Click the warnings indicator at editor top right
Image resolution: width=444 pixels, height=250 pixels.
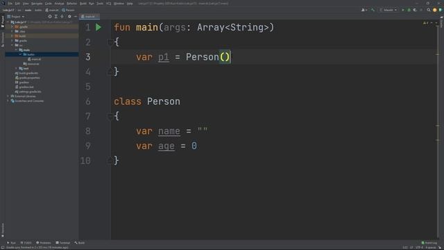tap(426, 23)
